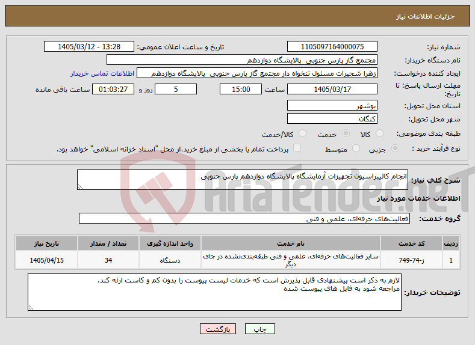Click the service name cell سایر فعالیت‌های حرفه‌ای

coord(291,260)
